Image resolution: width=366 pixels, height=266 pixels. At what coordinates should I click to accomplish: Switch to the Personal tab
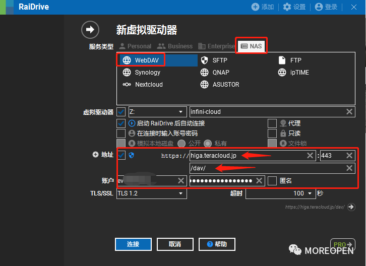coord(135,46)
